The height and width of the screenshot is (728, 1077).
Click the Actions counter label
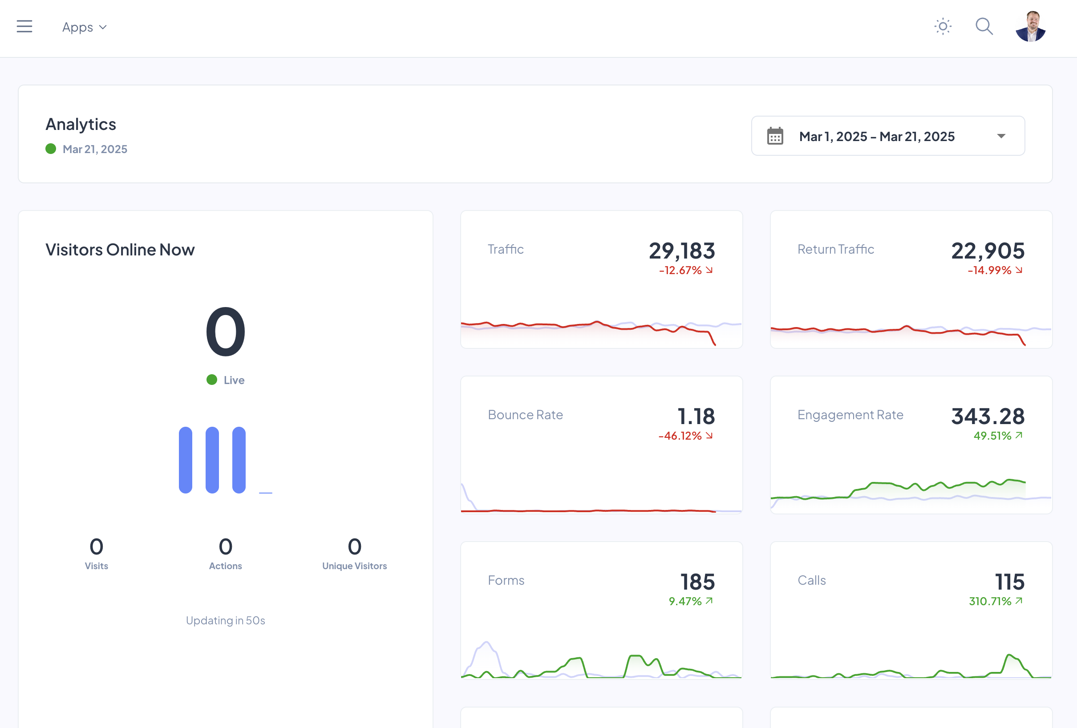225,566
